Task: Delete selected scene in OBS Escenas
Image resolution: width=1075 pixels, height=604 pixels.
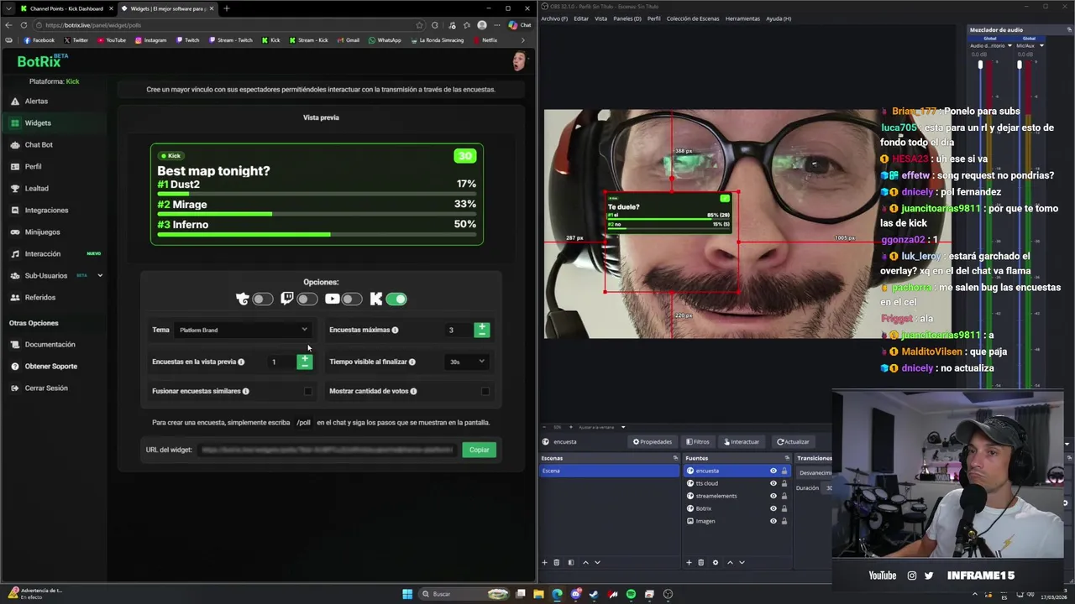Action: [556, 562]
